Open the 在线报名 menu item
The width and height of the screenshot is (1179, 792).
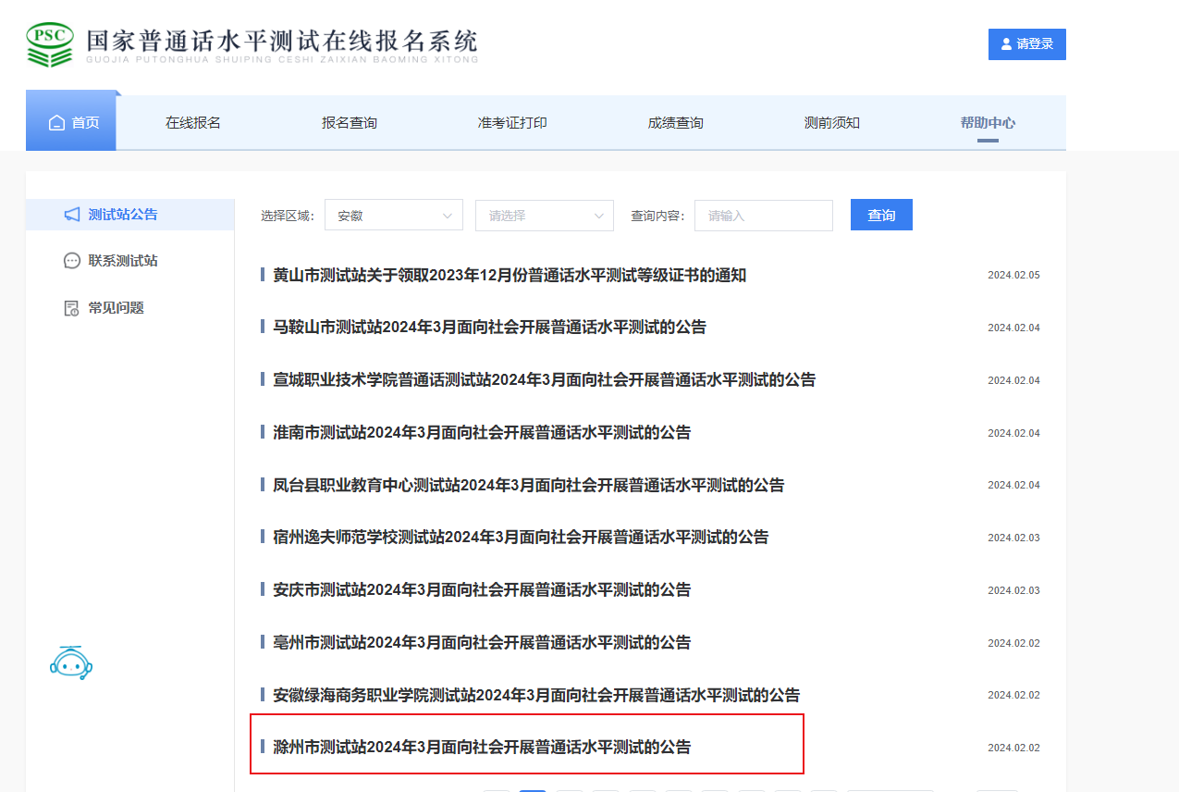(x=193, y=123)
